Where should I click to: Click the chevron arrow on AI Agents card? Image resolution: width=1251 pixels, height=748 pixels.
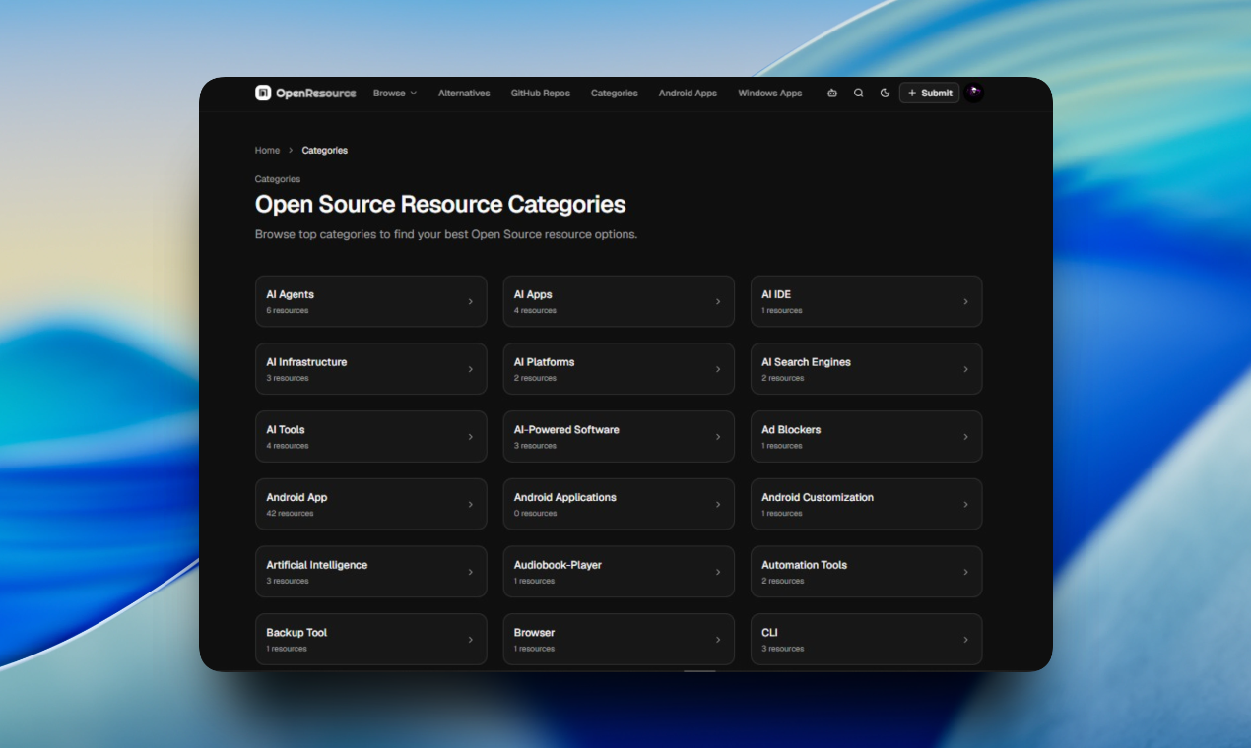[x=470, y=302]
